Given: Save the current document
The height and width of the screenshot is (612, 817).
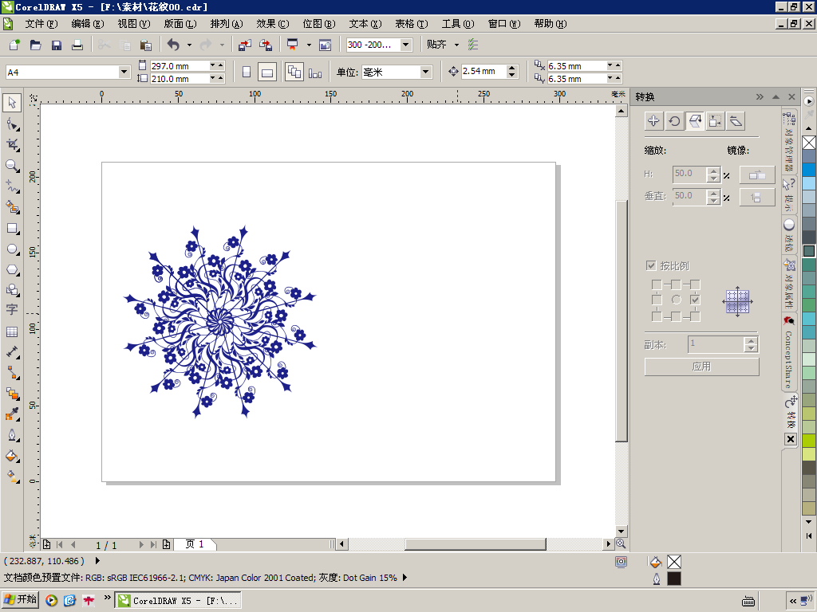Looking at the screenshot, I should click(57, 45).
